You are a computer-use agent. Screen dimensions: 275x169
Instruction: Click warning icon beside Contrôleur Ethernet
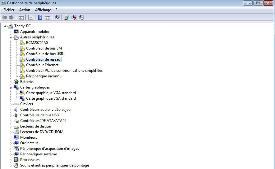22,65
